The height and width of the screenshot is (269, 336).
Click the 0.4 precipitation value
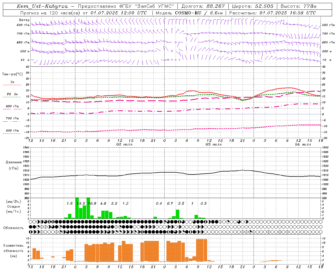click(159, 204)
